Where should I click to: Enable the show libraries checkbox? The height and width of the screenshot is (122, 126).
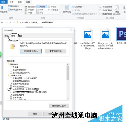pyautogui.click(x=11, y=67)
